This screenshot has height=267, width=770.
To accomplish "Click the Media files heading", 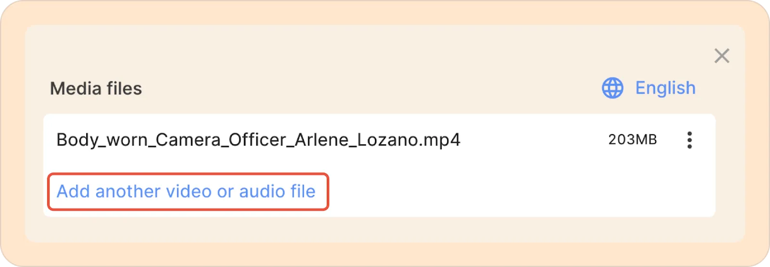I will click(x=96, y=89).
